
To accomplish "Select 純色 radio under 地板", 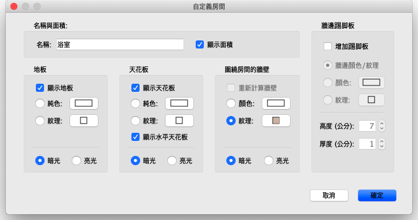I will tap(40, 103).
